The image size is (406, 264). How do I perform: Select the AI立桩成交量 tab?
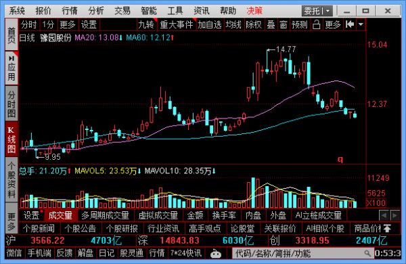(319, 215)
